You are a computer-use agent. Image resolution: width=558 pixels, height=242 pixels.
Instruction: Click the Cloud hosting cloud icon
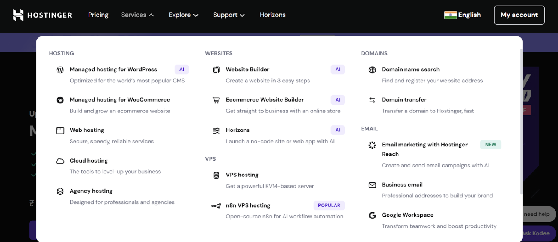click(60, 160)
